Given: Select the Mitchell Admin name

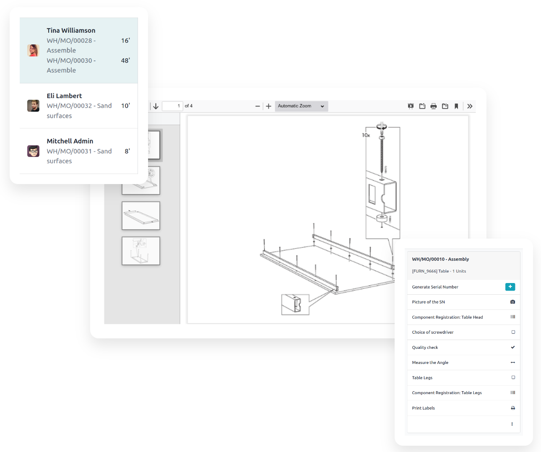Looking at the screenshot, I should click(x=70, y=141).
